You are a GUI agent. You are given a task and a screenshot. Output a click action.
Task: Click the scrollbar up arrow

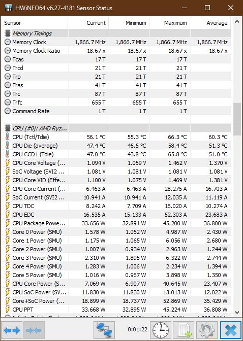click(x=237, y=21)
